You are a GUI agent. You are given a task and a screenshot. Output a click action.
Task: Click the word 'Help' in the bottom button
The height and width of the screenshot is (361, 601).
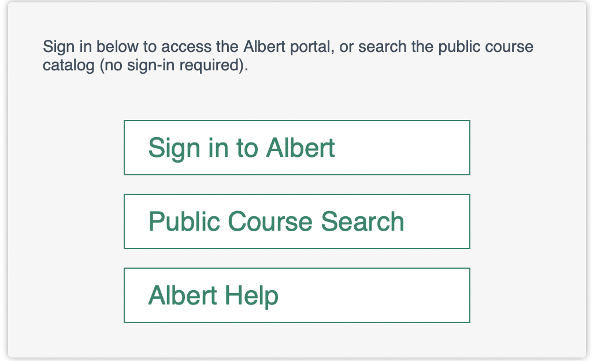pyautogui.click(x=251, y=295)
